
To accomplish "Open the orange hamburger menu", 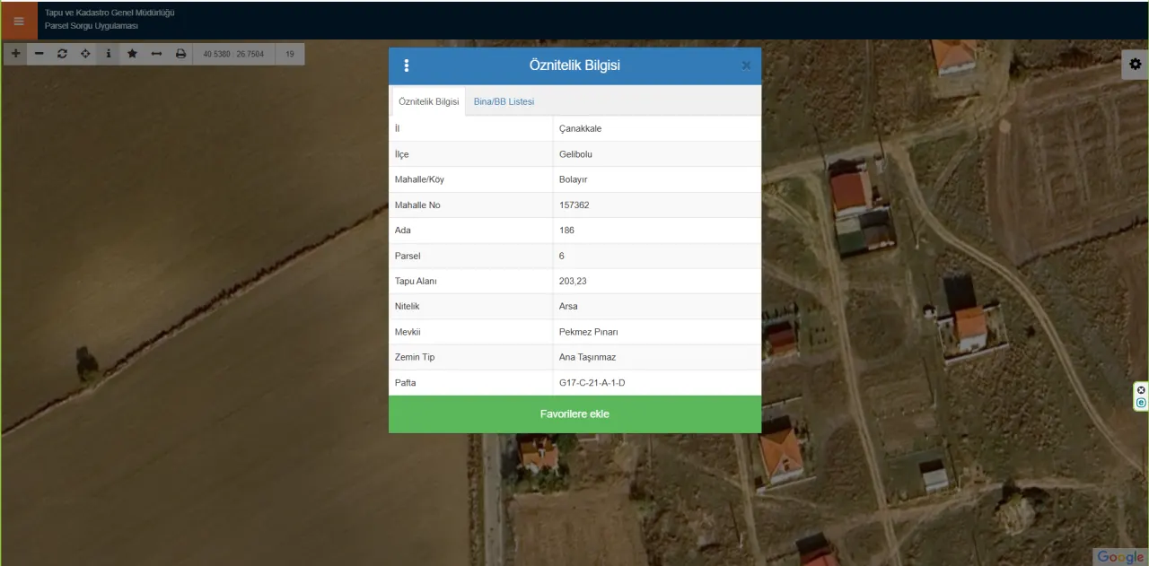I will pyautogui.click(x=19, y=21).
